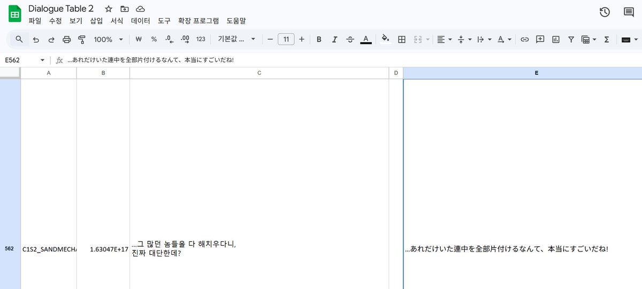Format as percent
Image resolution: width=642 pixels, height=289 pixels.
(x=154, y=39)
